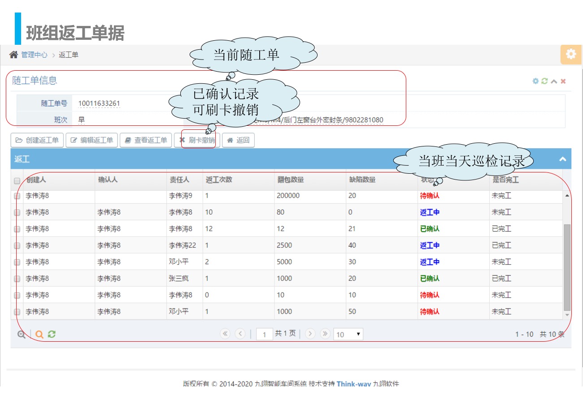Refresh the 随工单信息 panel with green icon
The image size is (583, 403).
[x=544, y=81]
